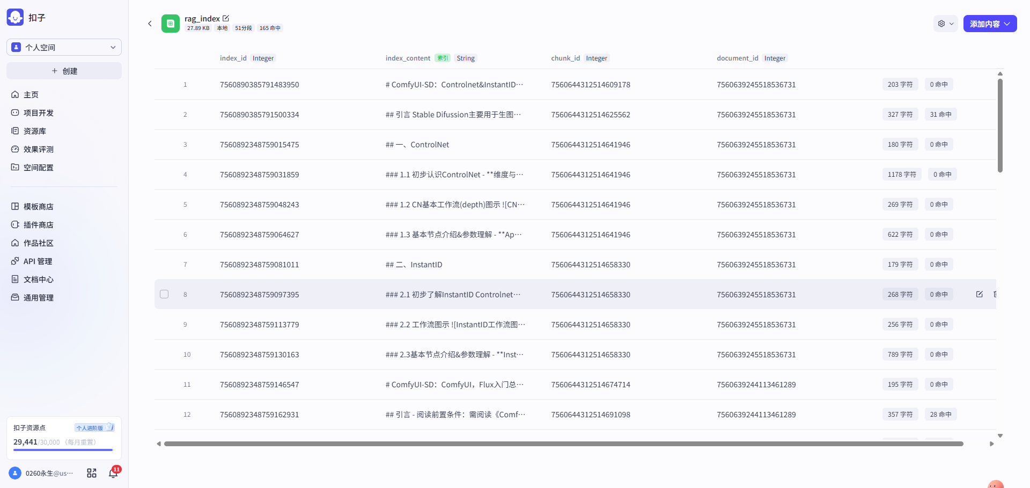The image size is (1030, 488).
Task: Expand the 个人空间 workspace dropdown
Action: click(x=64, y=47)
